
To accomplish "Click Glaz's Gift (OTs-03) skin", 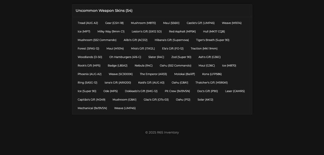I will click(156, 100).
